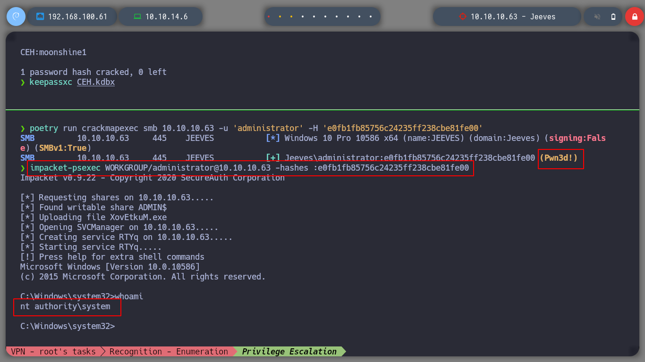This screenshot has width=645, height=362.
Task: Switch to the fourth workspace dot
Action: (x=303, y=16)
